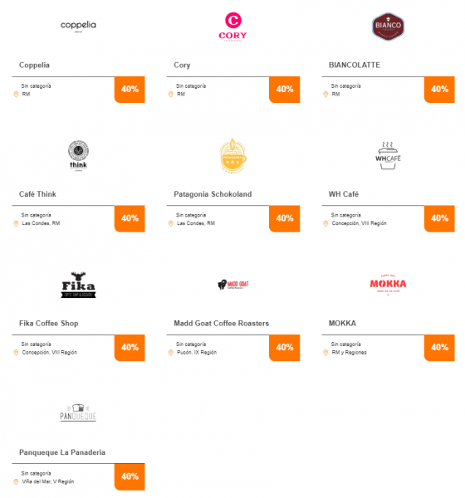
Task: Click the location pin next to Viña del Mar
Action: [16, 481]
